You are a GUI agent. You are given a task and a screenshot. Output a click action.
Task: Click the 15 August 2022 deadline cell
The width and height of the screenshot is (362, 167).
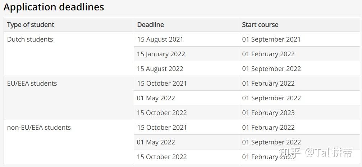[x=160, y=69]
